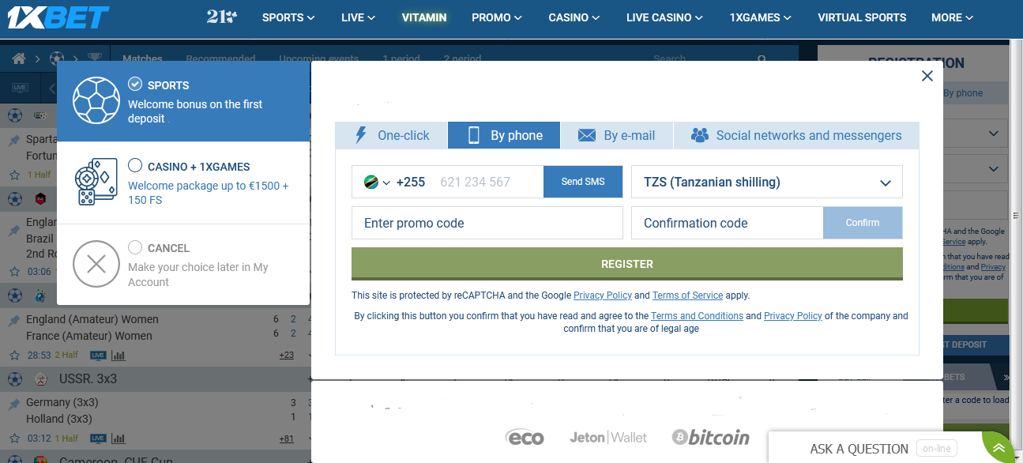
Task: Open the country code flag dropdown
Action: (377, 182)
